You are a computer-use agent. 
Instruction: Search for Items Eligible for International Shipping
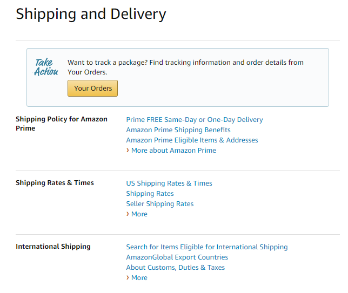pyautogui.click(x=207, y=247)
